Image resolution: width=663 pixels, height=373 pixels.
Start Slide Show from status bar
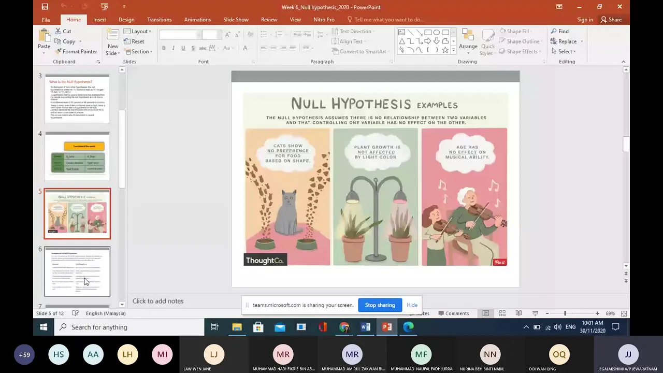535,313
